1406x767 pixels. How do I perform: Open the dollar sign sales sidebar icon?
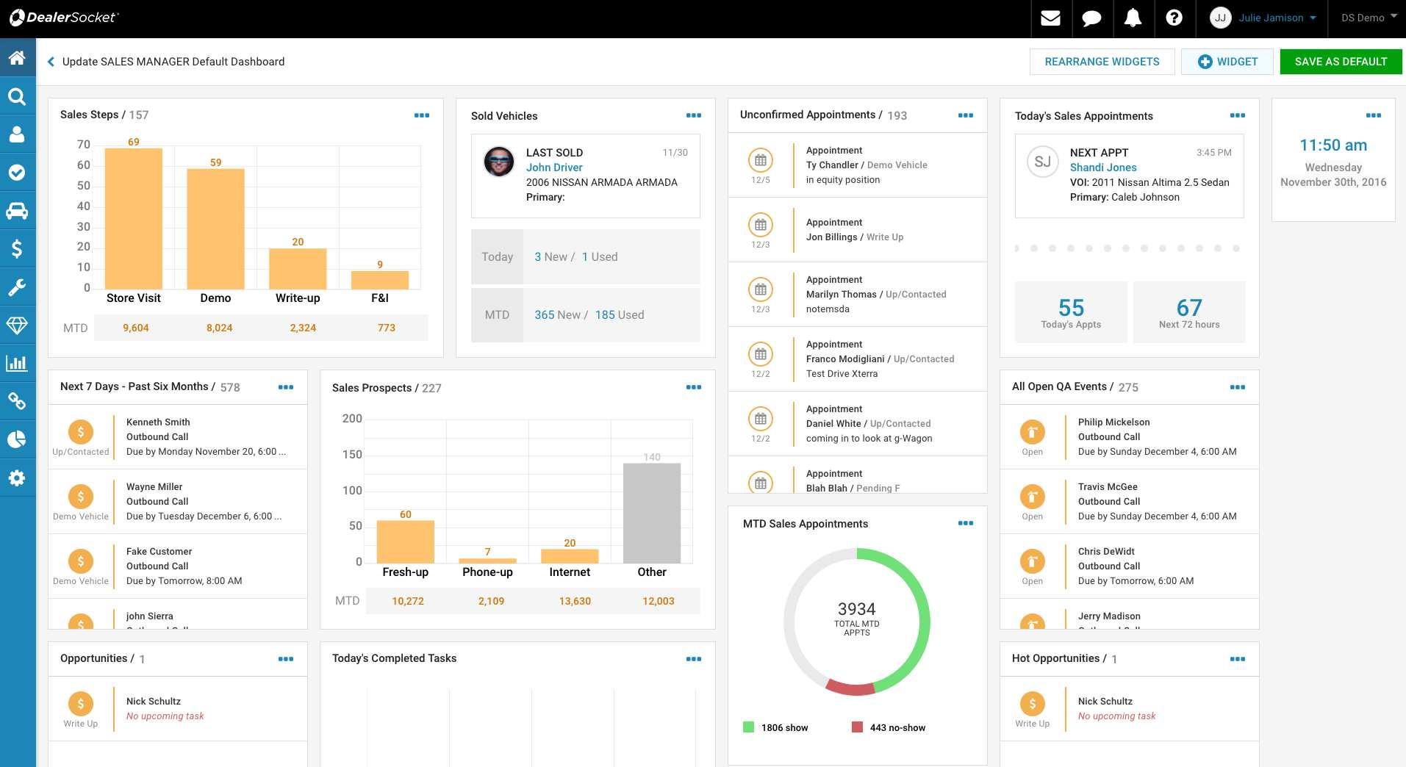pos(18,249)
